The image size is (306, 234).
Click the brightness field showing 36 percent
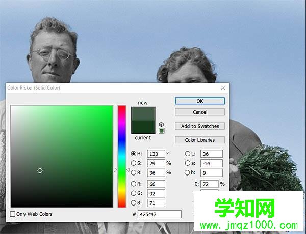[x=156, y=173]
